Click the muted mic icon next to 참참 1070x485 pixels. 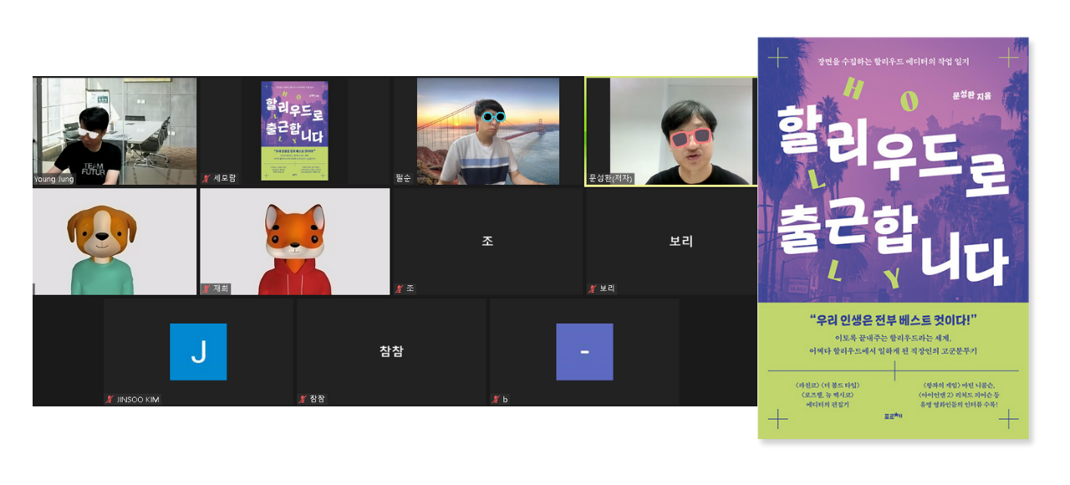303,397
